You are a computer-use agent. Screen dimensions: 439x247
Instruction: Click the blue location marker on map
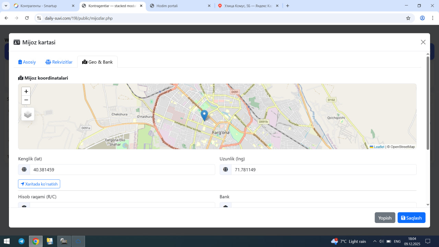204,115
